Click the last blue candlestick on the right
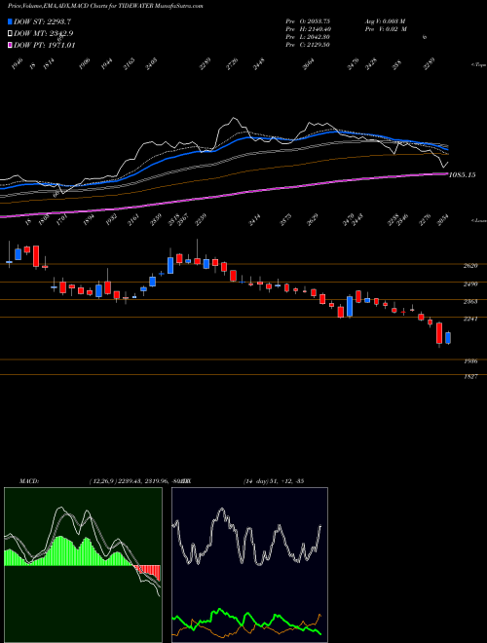 (448, 338)
